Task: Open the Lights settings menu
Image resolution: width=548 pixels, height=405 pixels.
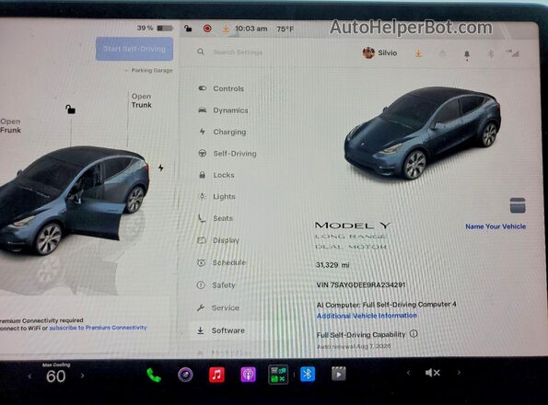Action: (x=216, y=197)
